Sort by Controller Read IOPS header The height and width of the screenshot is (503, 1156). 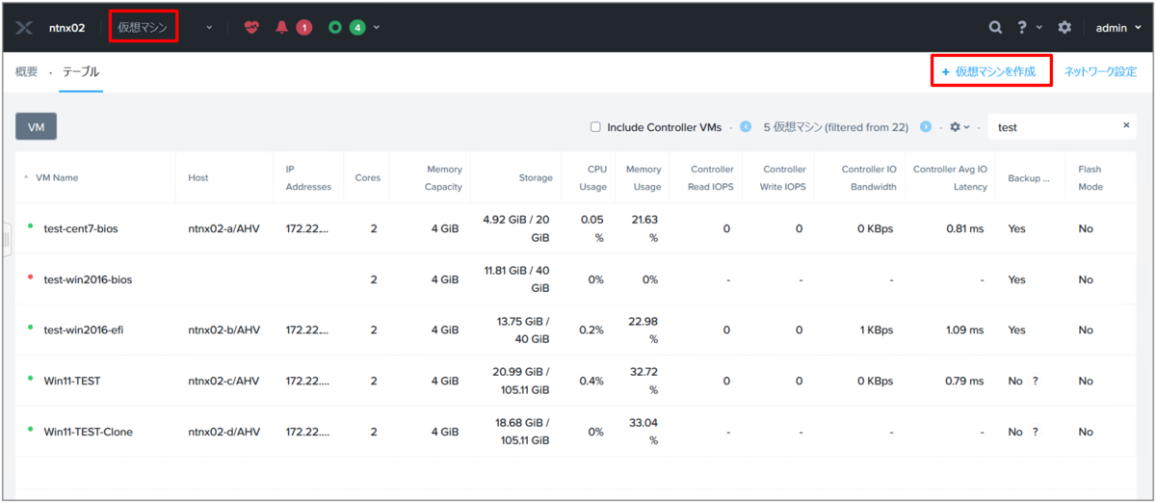tap(712, 177)
